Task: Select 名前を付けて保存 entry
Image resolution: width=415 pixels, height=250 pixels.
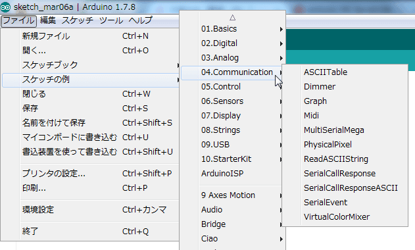Action: [x=91, y=122]
